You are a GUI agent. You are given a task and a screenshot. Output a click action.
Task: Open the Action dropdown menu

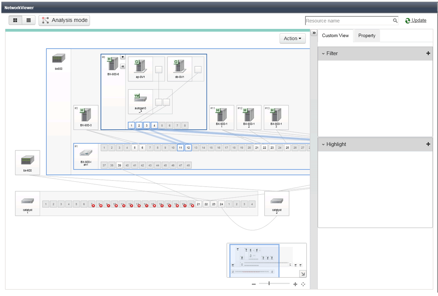[292, 38]
